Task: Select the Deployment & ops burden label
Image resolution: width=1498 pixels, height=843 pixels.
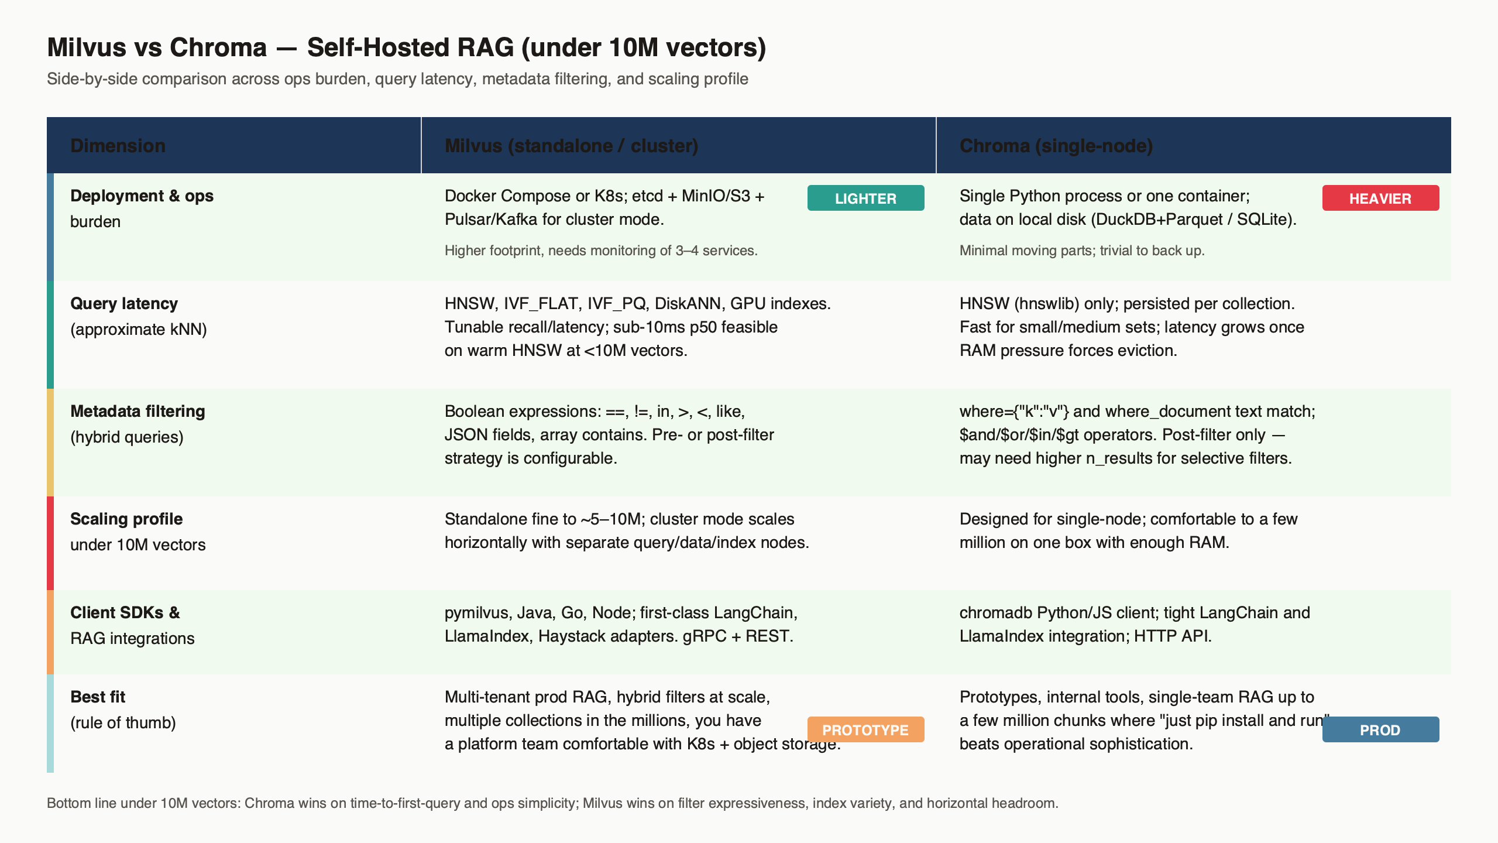Action: pyautogui.click(x=142, y=208)
